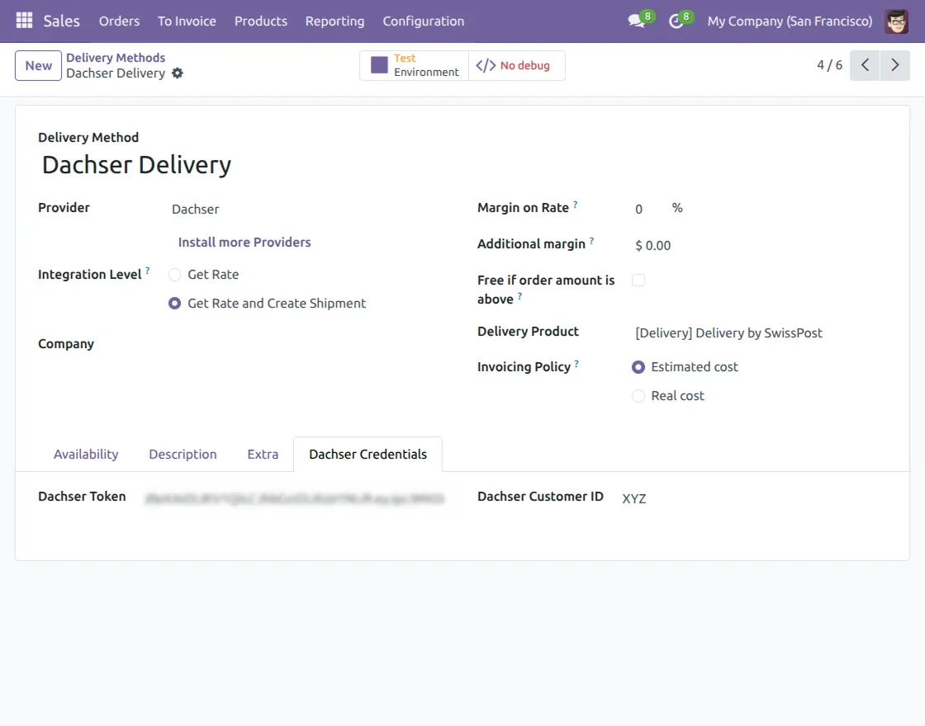Open the empty Company dropdown field
This screenshot has width=925, height=726.
pos(306,344)
